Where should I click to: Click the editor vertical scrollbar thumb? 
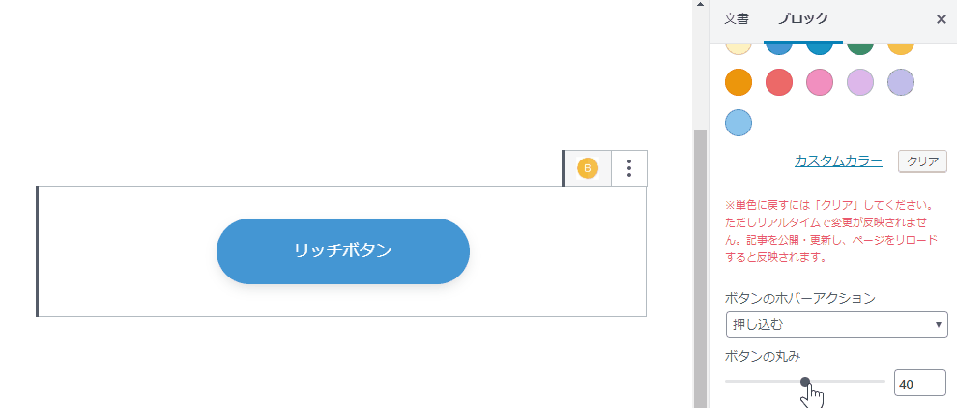pos(700,269)
